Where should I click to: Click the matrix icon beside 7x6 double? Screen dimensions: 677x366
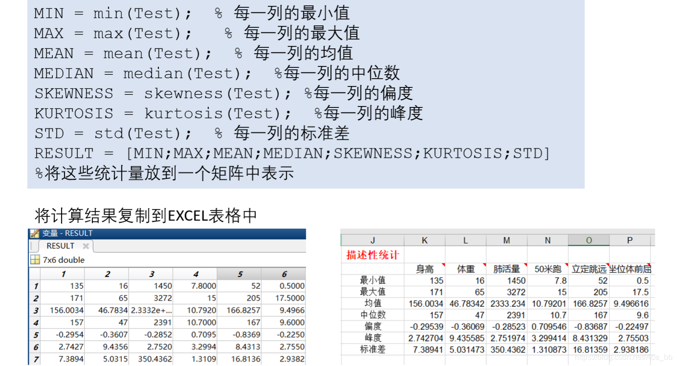(x=35, y=260)
